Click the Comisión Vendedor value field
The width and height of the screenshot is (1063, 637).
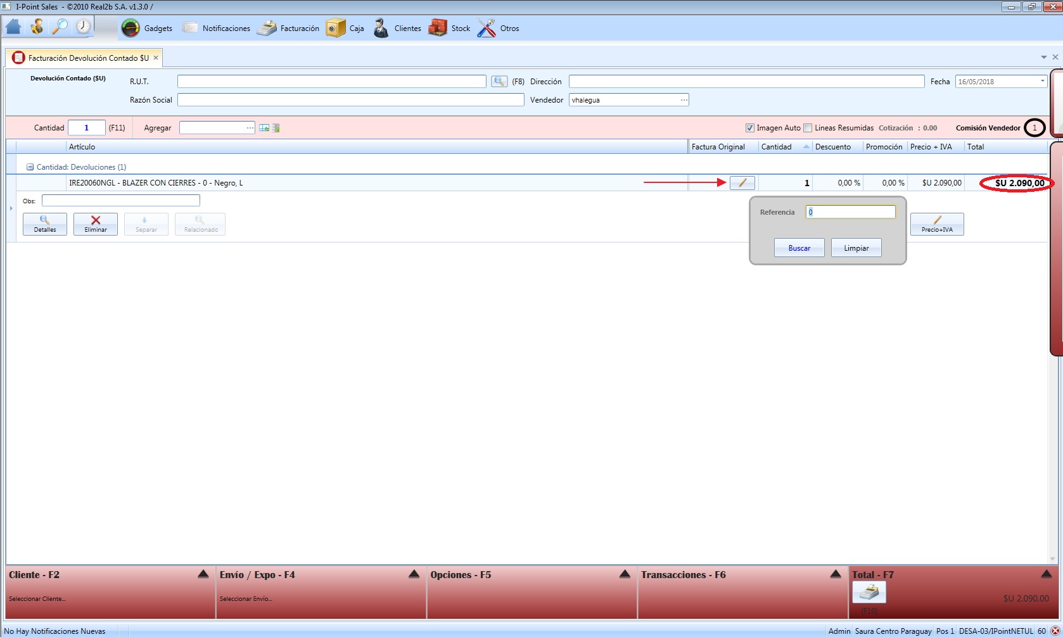1034,128
